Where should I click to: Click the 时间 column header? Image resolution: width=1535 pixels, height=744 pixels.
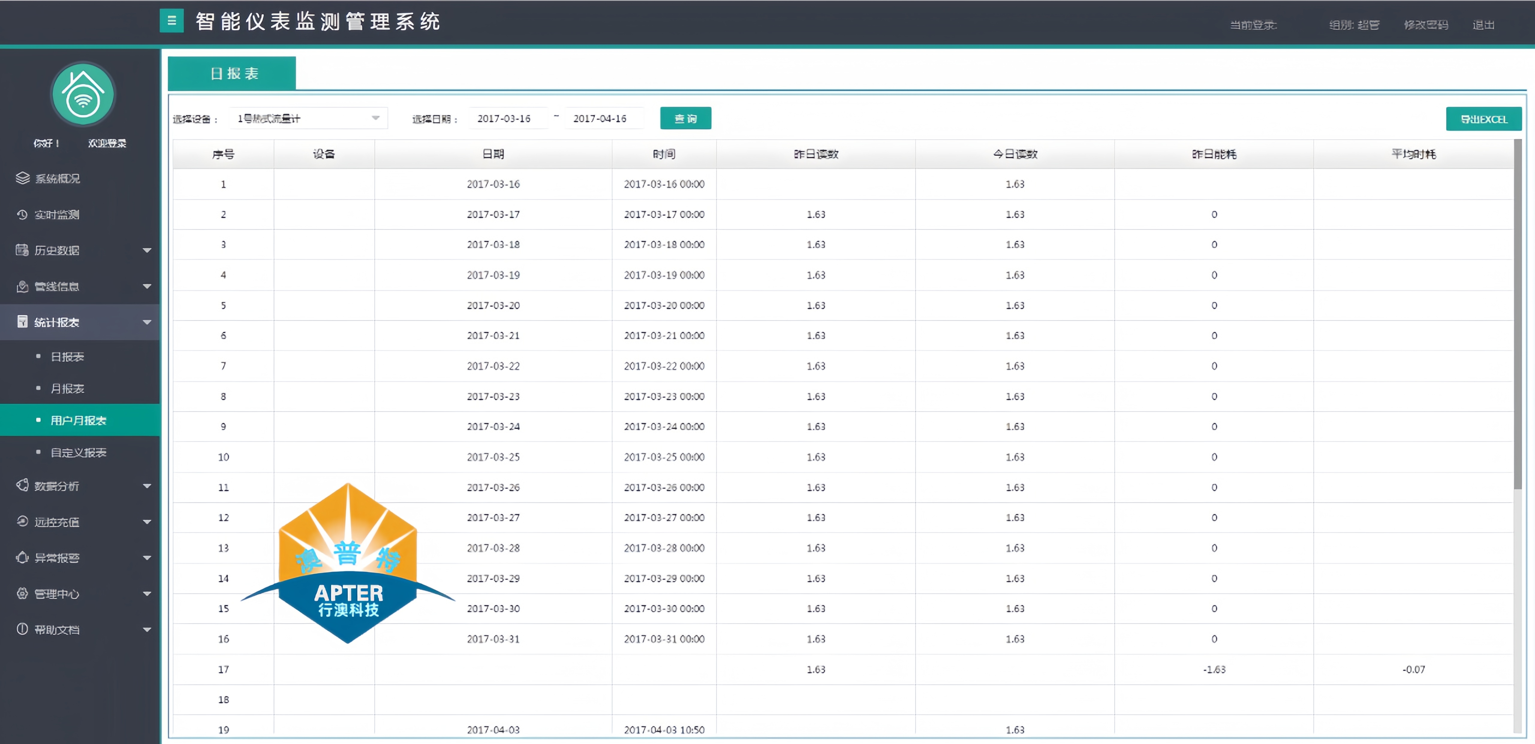pos(664,154)
